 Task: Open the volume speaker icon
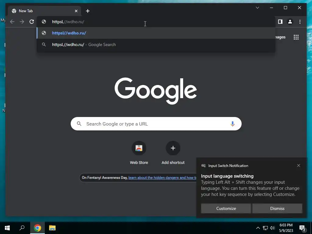click(272, 228)
